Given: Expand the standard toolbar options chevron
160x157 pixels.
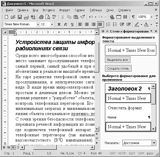Looking at the screenshot, I should coord(157,17).
